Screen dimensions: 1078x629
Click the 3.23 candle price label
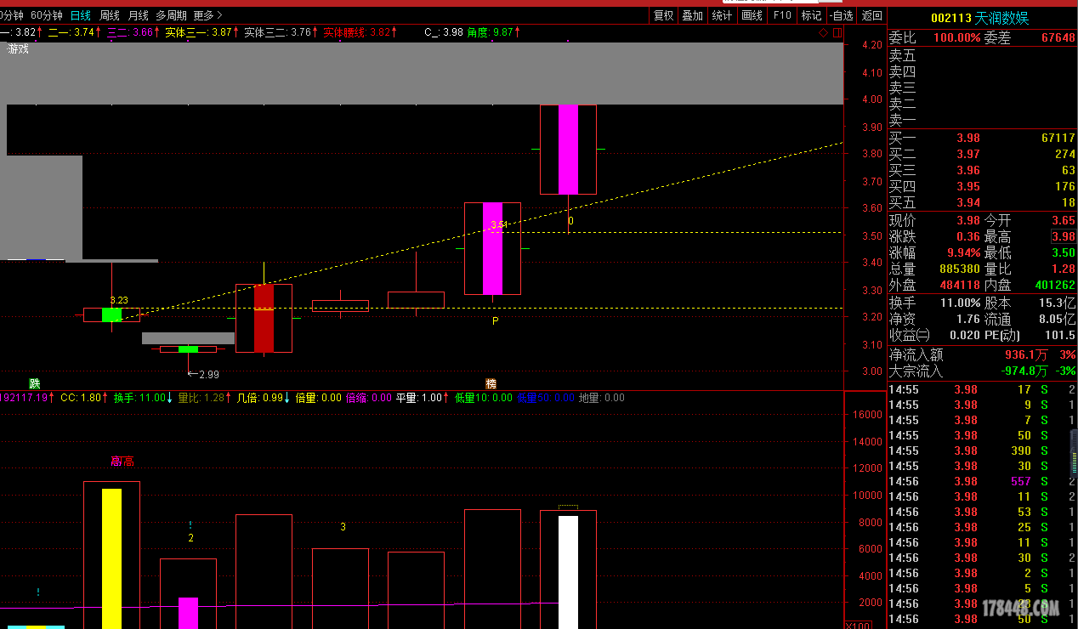(119, 300)
